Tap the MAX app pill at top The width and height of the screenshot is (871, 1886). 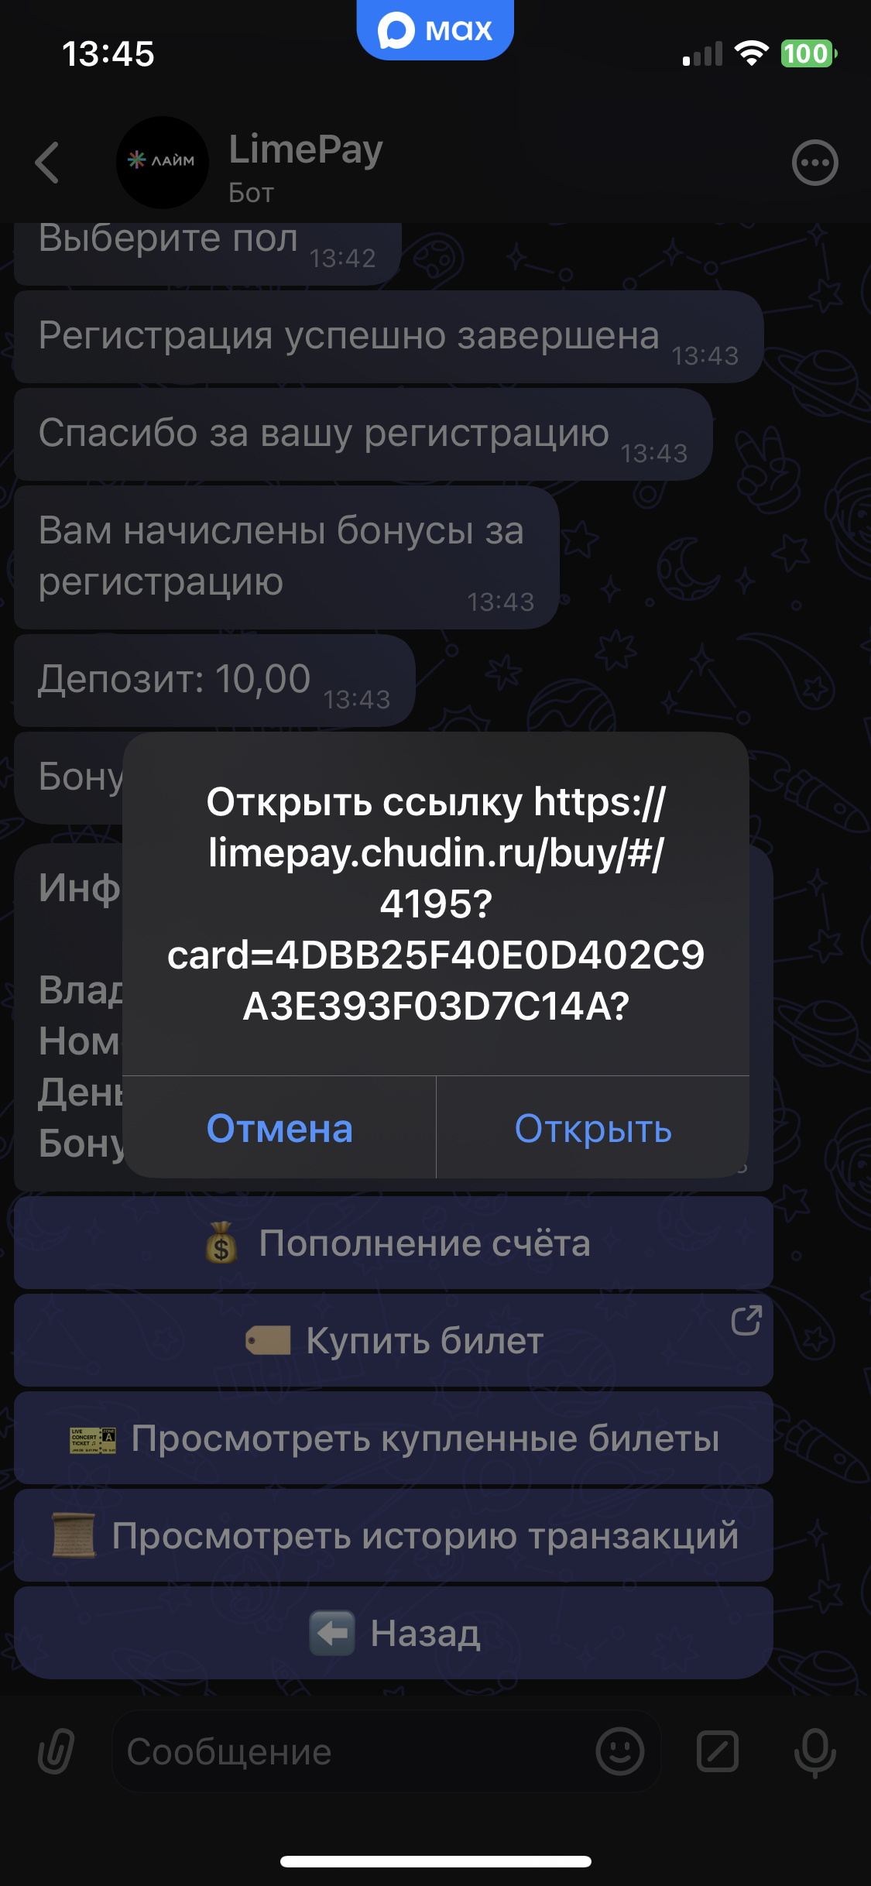tap(435, 30)
